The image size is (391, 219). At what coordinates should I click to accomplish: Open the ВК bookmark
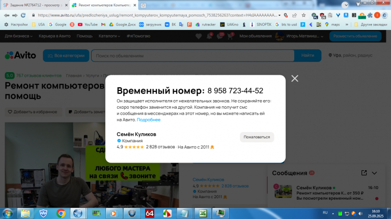[171, 24]
